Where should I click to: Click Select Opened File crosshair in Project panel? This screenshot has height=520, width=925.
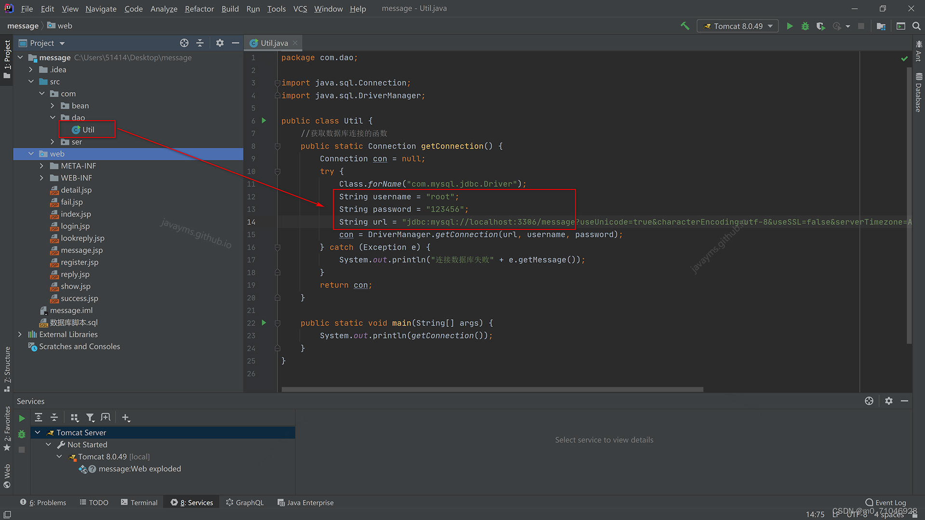point(184,43)
